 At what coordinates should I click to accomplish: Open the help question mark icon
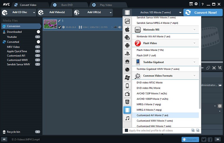click(202, 4)
